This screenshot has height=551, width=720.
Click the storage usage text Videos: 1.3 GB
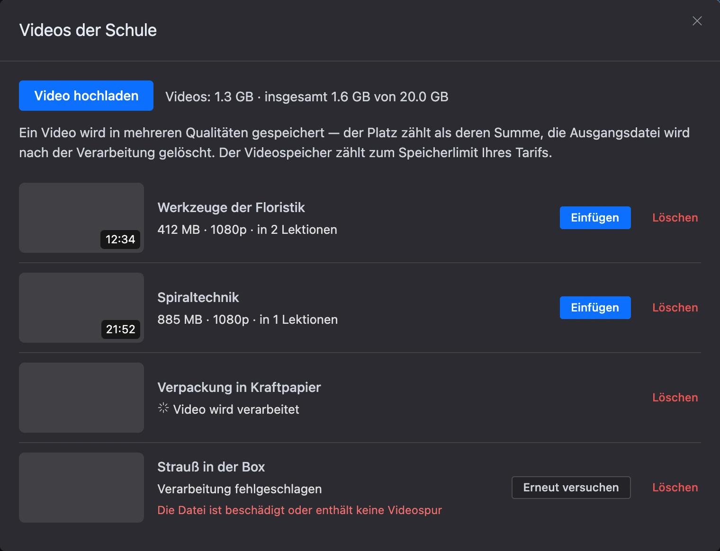coord(306,97)
